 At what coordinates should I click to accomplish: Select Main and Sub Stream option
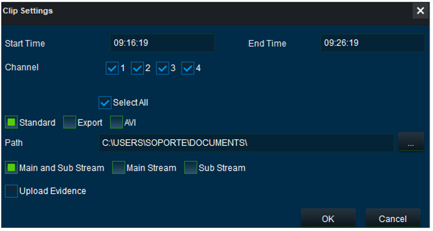[x=11, y=168]
